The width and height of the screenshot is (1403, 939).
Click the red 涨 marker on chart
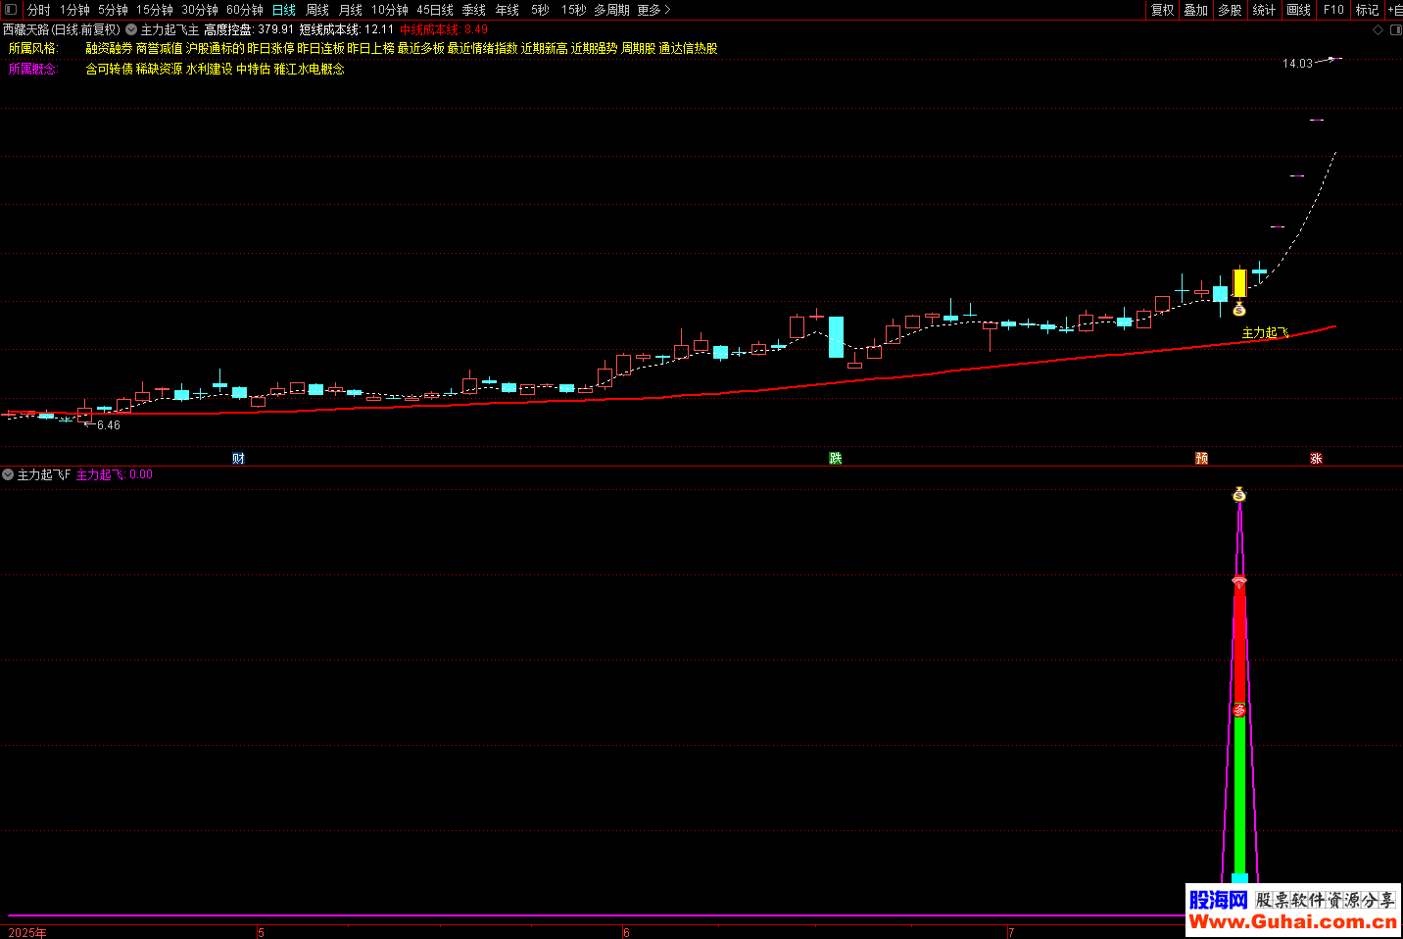coord(1317,459)
